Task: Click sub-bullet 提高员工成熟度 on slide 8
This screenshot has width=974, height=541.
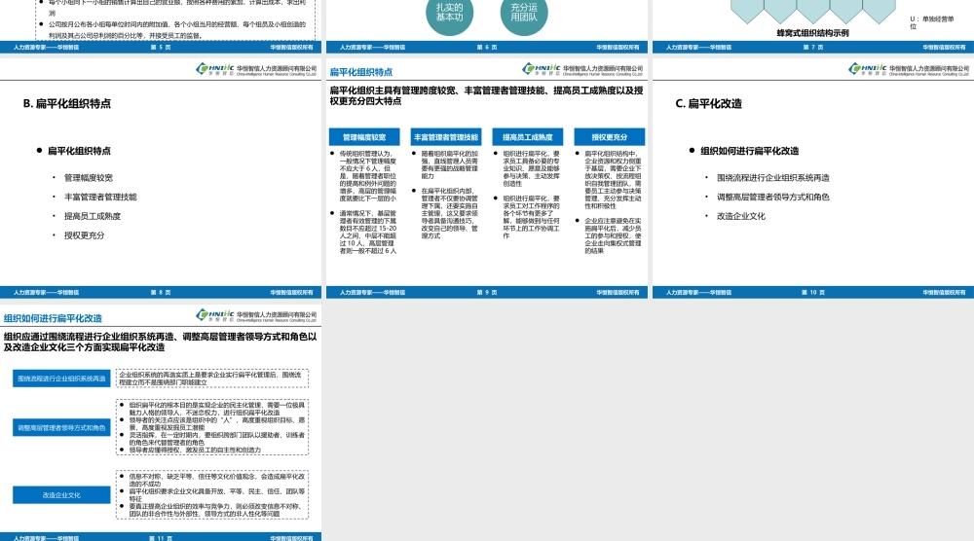Action: [x=92, y=216]
